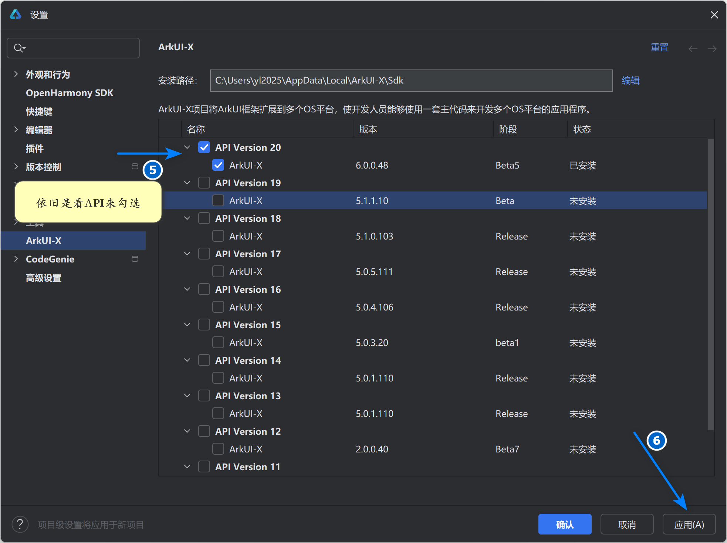Screen dimensions: 727x543
Task: Enable the API Version 18 checkbox
Action: coord(204,218)
